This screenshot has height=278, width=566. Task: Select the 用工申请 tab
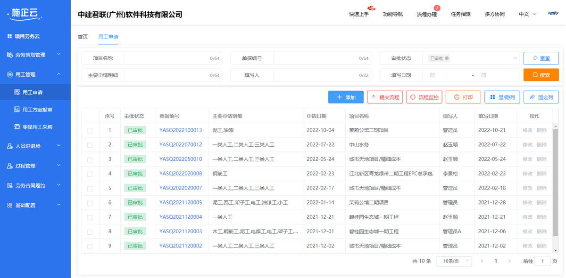[108, 37]
